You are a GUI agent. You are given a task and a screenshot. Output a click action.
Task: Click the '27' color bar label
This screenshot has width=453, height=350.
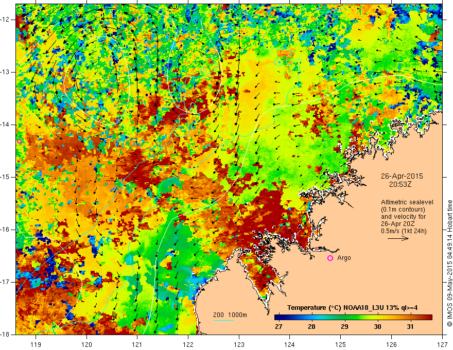tap(278, 327)
